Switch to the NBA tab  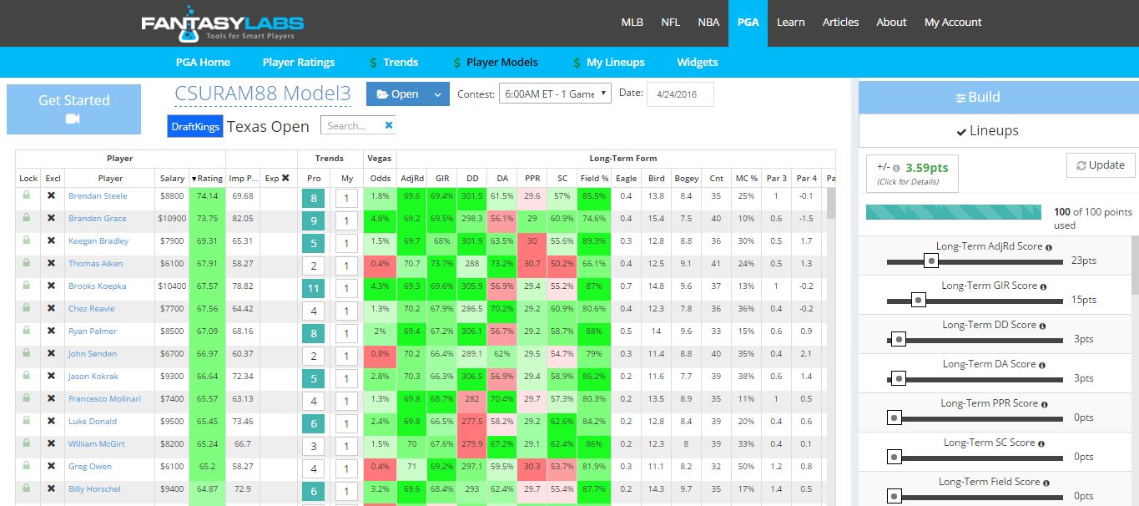coord(708,23)
